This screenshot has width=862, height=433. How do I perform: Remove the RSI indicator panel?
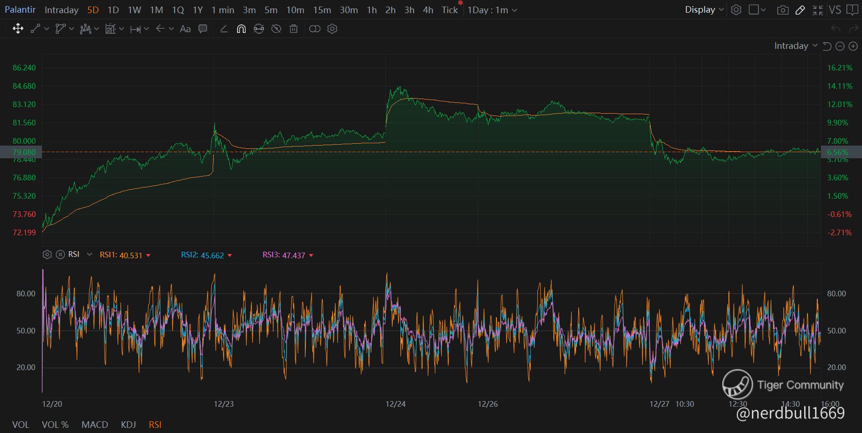tap(60, 255)
